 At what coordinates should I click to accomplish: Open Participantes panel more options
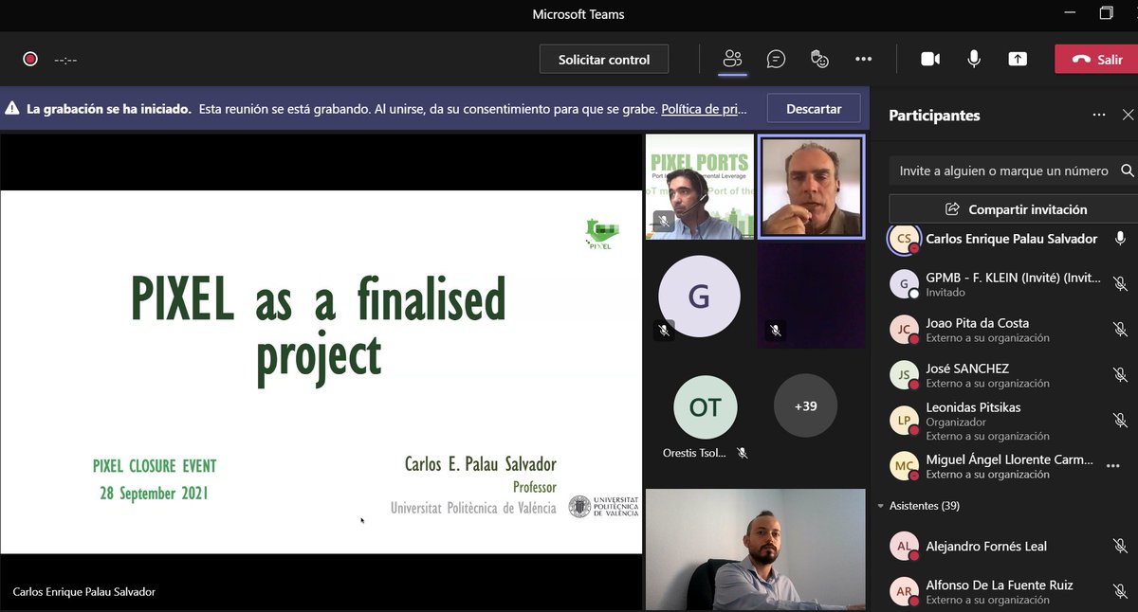(x=1099, y=115)
